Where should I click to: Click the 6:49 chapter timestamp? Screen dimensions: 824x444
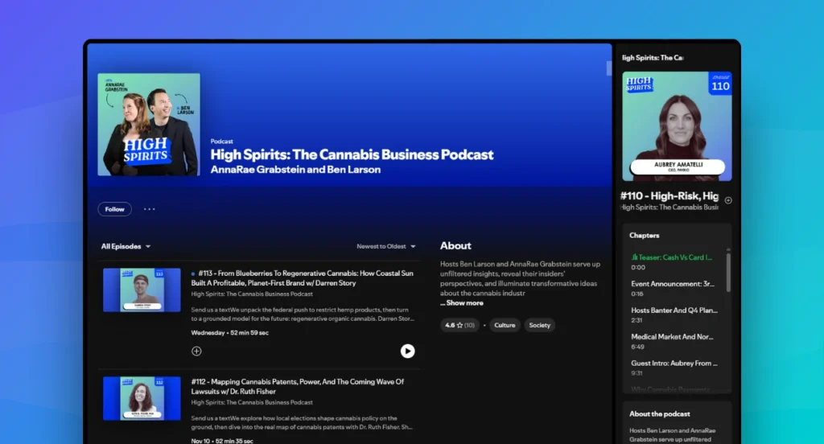[x=638, y=347]
